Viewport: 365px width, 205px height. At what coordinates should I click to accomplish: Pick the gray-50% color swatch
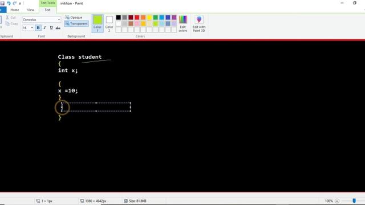[x=125, y=18]
